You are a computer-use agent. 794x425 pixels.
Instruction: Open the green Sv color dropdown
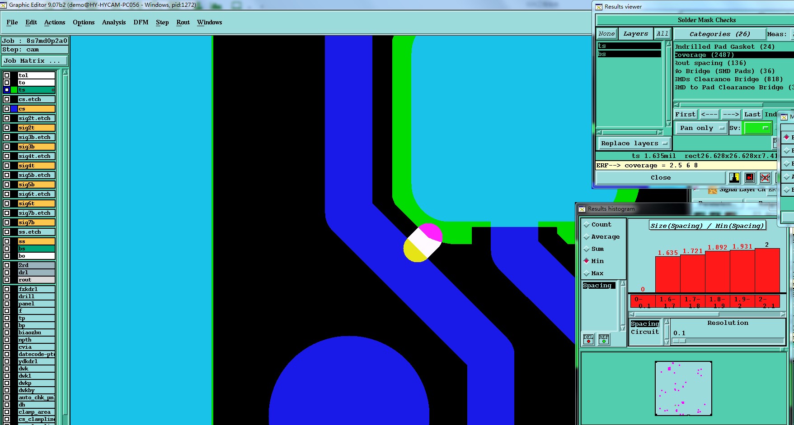757,128
